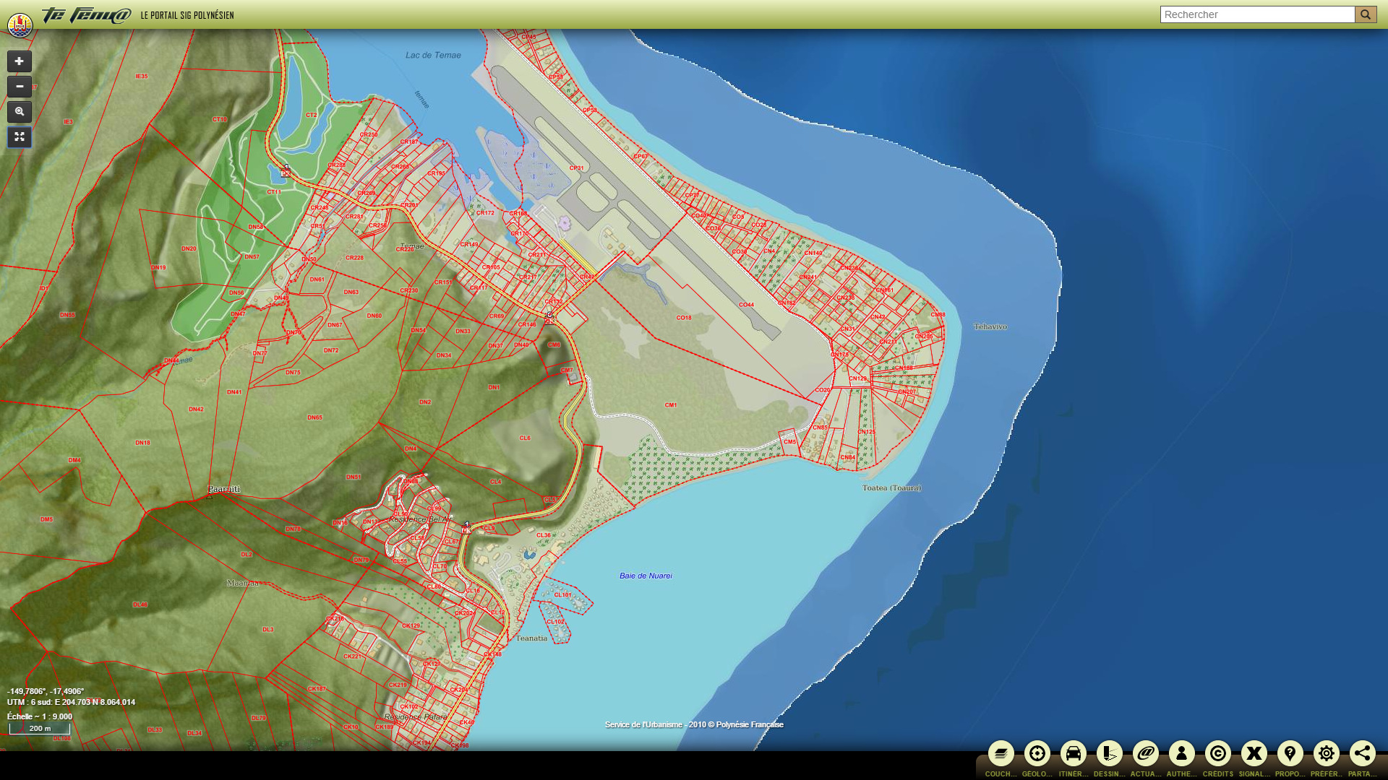Viewport: 1388px width, 780px height.
Task: Click the Partager share icon
Action: tap(1362, 754)
